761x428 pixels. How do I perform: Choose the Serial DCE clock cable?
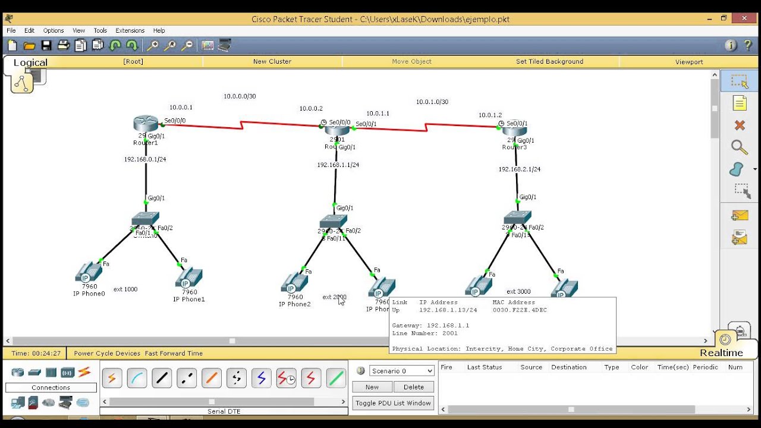[x=287, y=378]
